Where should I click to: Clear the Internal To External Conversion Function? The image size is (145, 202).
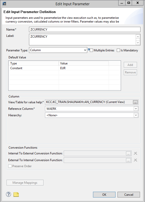(135, 153)
